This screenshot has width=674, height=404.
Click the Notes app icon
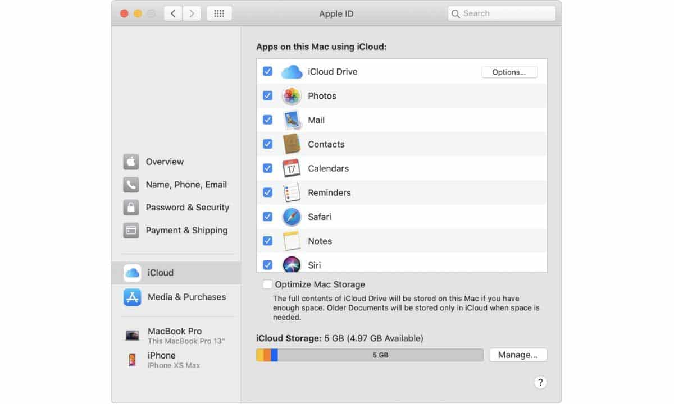point(292,241)
